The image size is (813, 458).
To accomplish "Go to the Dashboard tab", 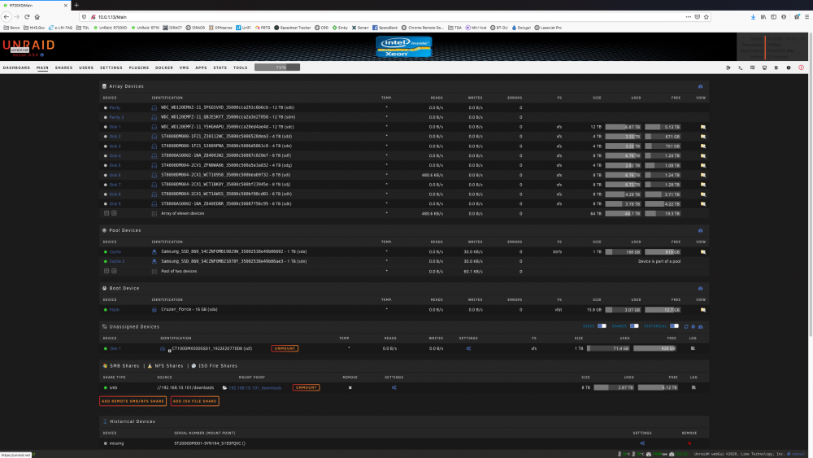I will (16, 68).
